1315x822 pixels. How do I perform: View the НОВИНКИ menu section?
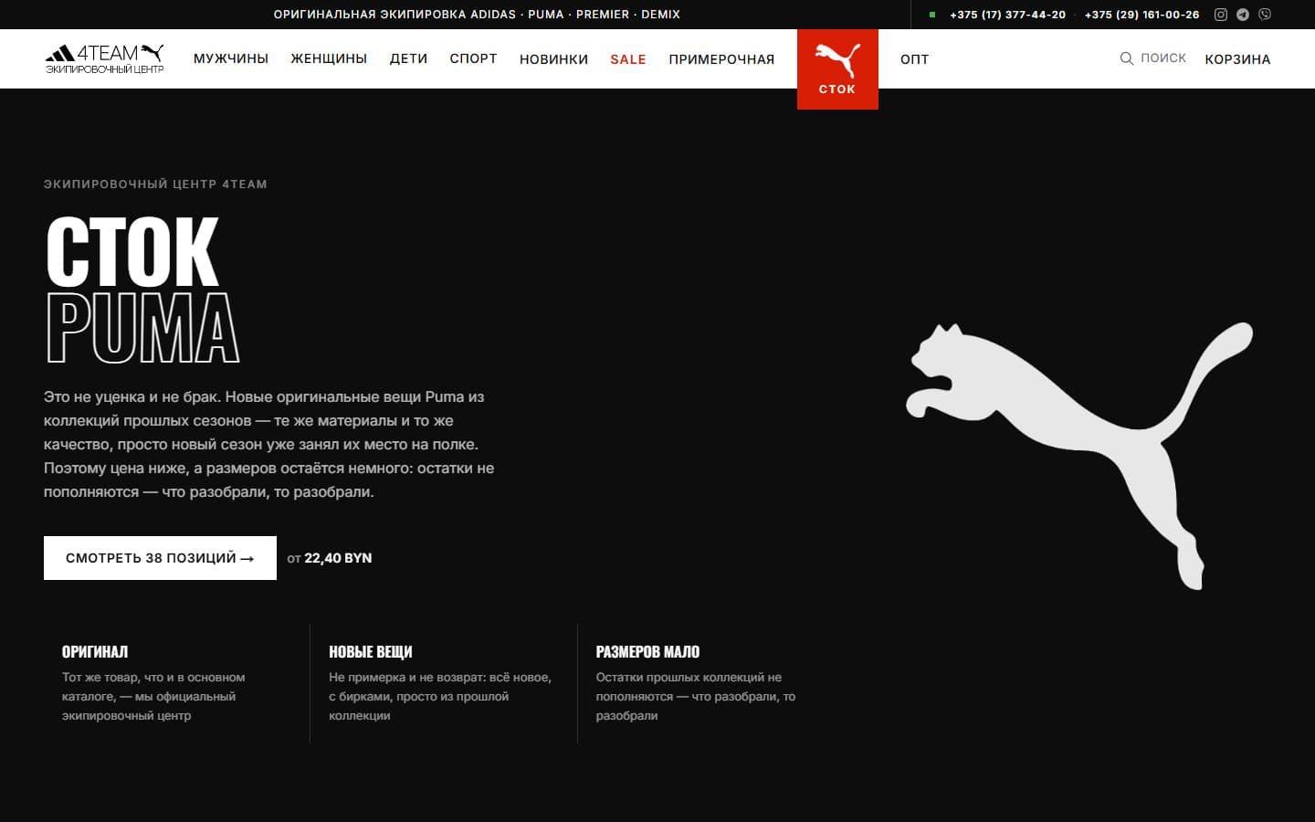553,59
